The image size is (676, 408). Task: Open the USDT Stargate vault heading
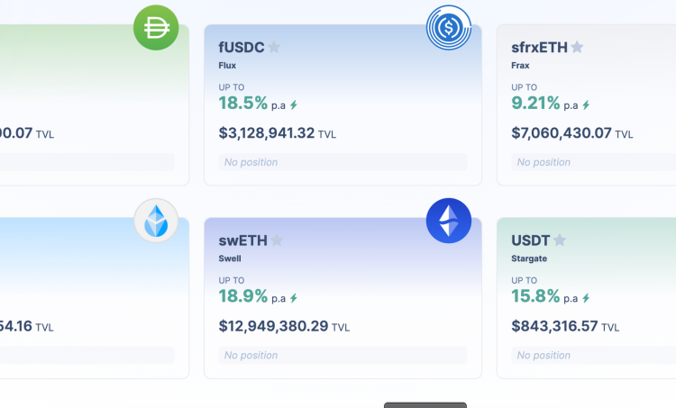click(530, 240)
